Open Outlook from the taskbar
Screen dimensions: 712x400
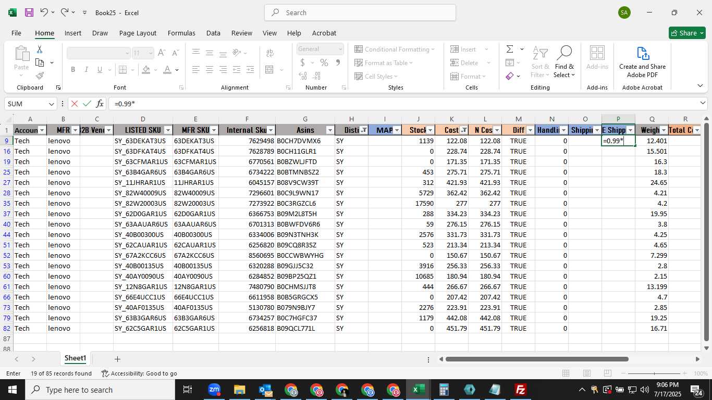(265, 390)
